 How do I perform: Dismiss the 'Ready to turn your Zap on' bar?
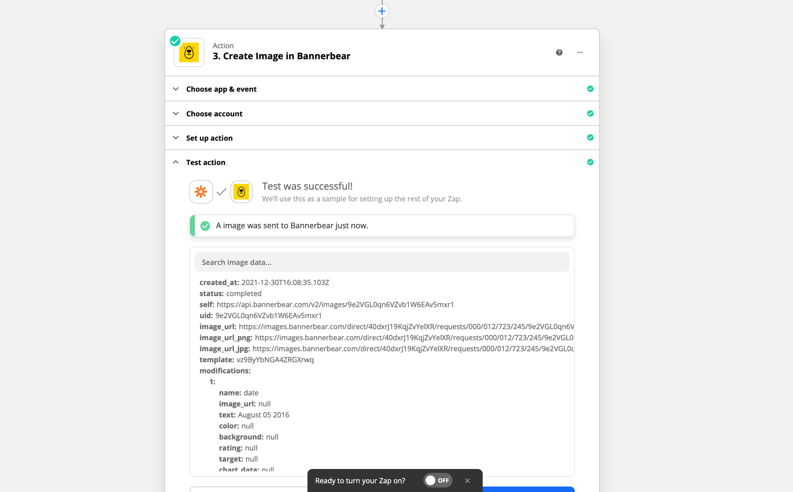[x=467, y=481]
